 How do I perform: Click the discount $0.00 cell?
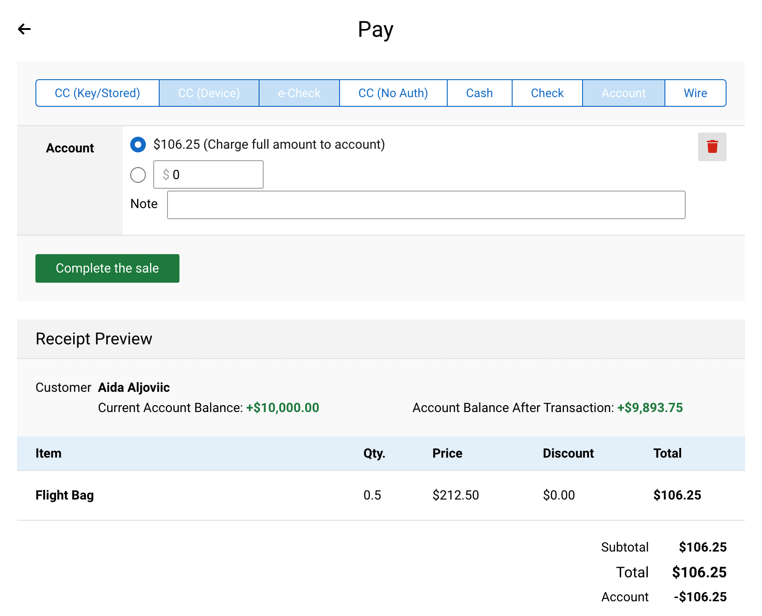(x=559, y=495)
